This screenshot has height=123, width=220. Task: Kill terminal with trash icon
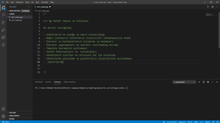click(208, 82)
